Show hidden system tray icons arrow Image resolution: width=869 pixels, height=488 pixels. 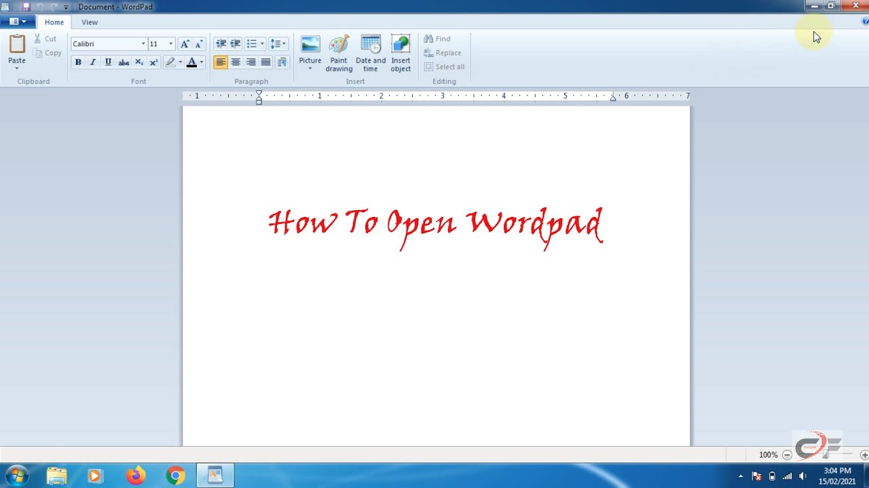[741, 476]
